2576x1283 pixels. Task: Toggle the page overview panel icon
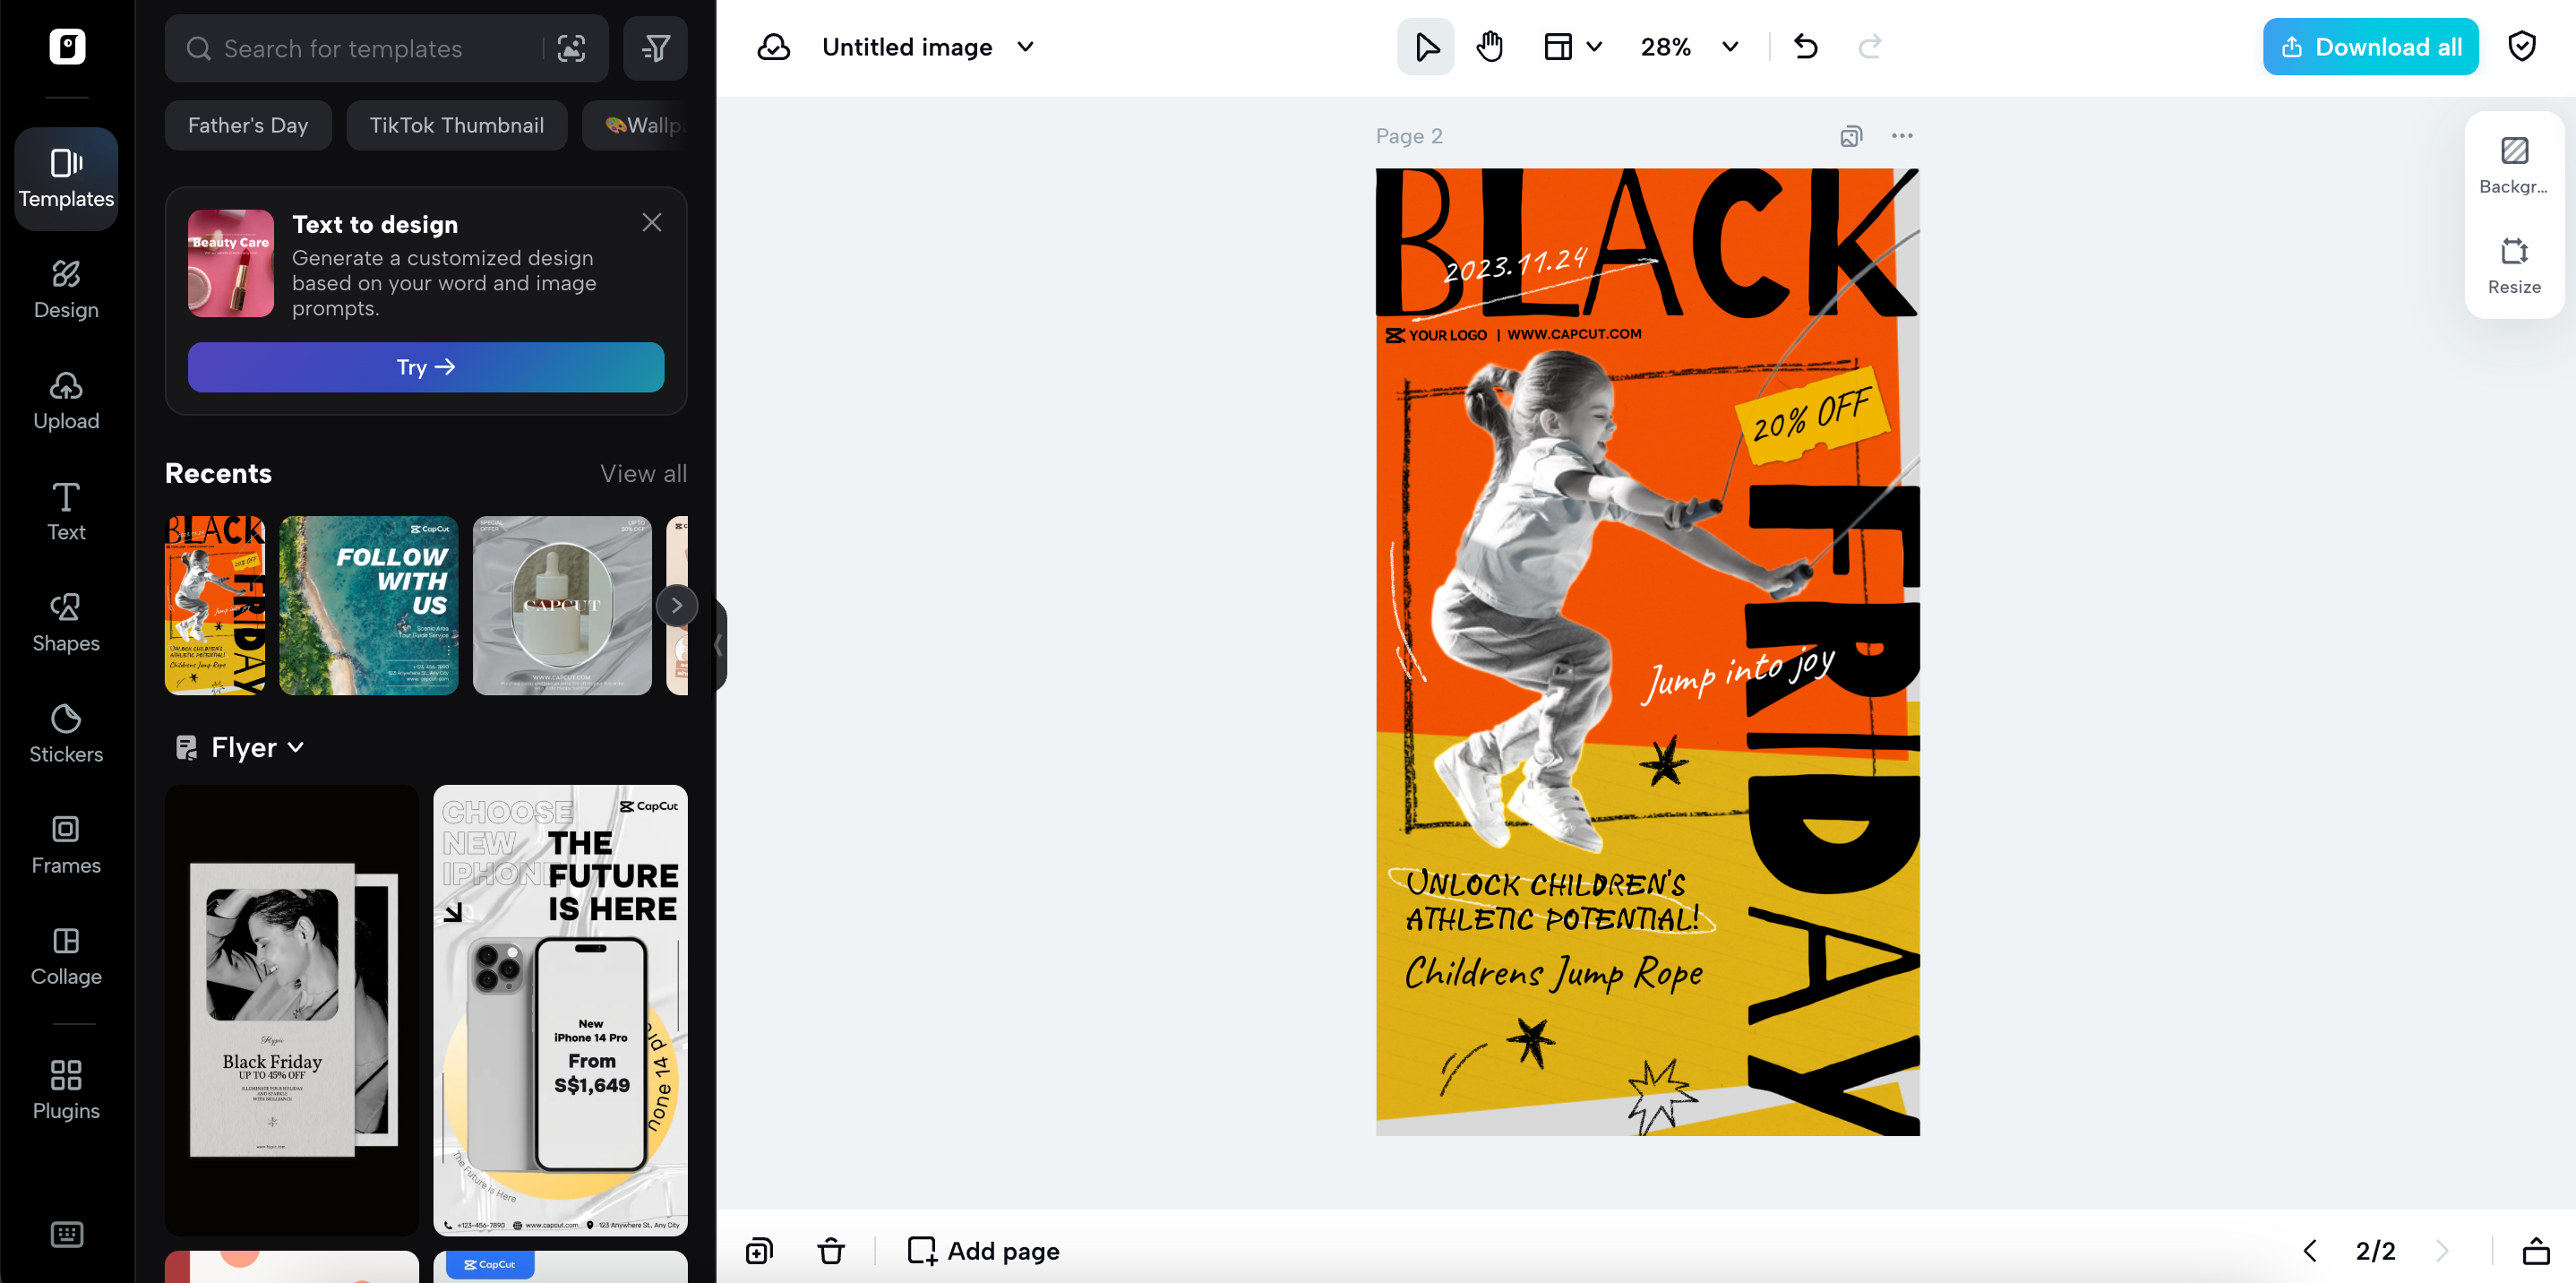[x=2536, y=1251]
